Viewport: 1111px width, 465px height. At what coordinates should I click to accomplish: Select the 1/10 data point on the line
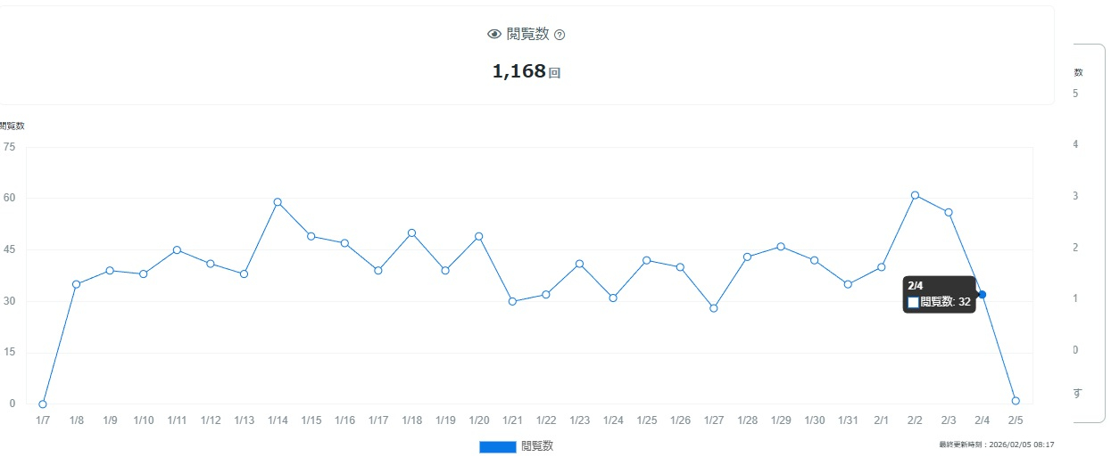coord(144,273)
